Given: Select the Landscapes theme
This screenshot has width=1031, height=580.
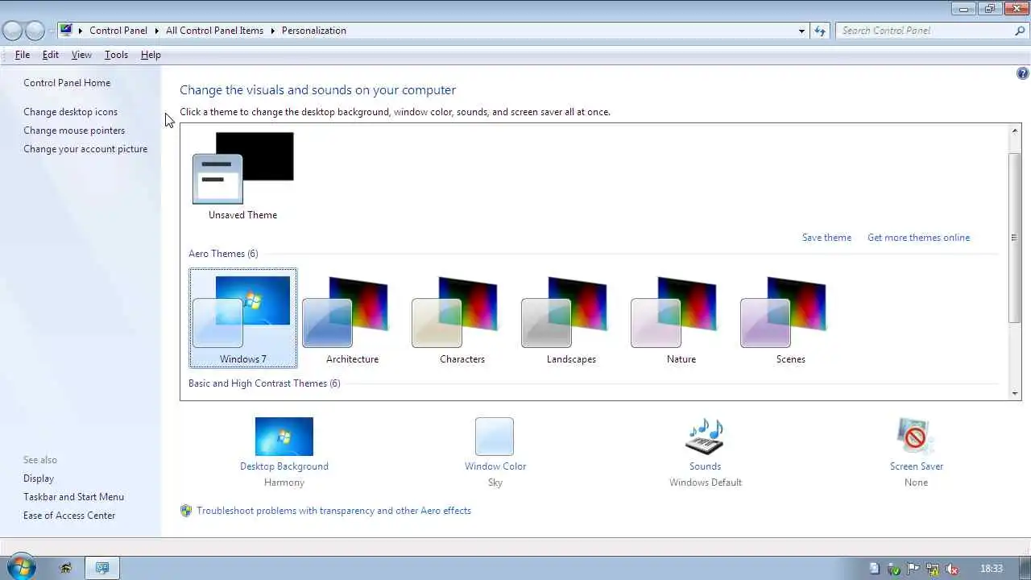Looking at the screenshot, I should 571,318.
